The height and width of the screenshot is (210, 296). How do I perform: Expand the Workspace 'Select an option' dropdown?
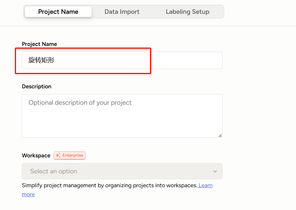tap(122, 171)
